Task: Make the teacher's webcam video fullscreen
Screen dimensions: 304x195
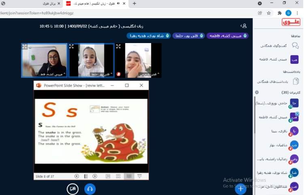Action: [25, 47]
